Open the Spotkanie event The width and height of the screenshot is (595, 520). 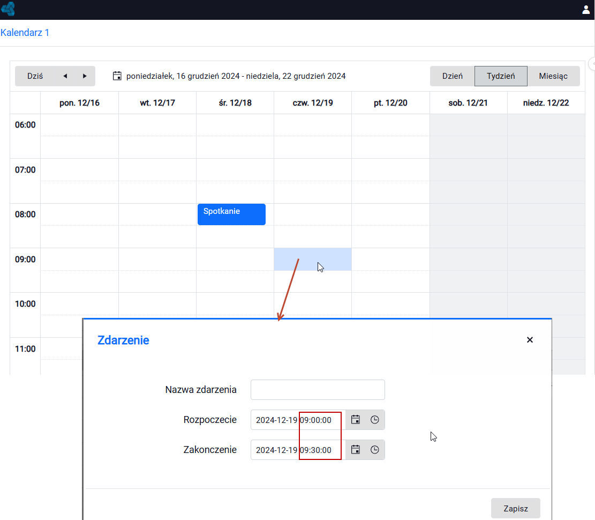click(231, 214)
